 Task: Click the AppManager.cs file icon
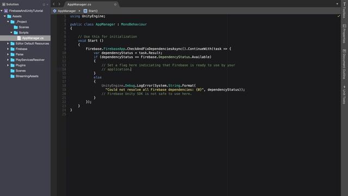(19, 38)
